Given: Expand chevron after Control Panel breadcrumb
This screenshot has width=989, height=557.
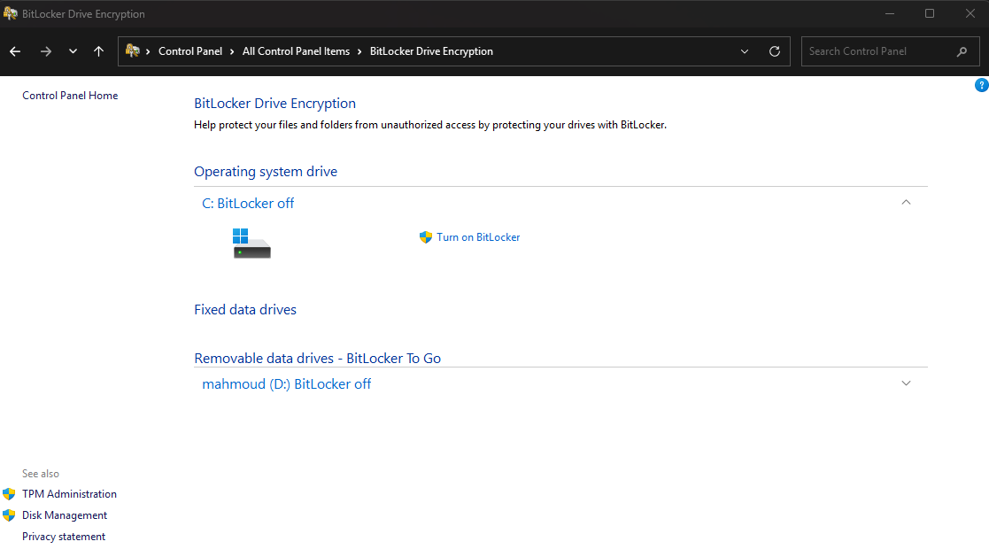Looking at the screenshot, I should [232, 51].
